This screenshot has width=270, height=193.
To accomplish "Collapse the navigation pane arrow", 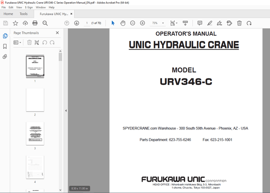I will coord(66,111).
